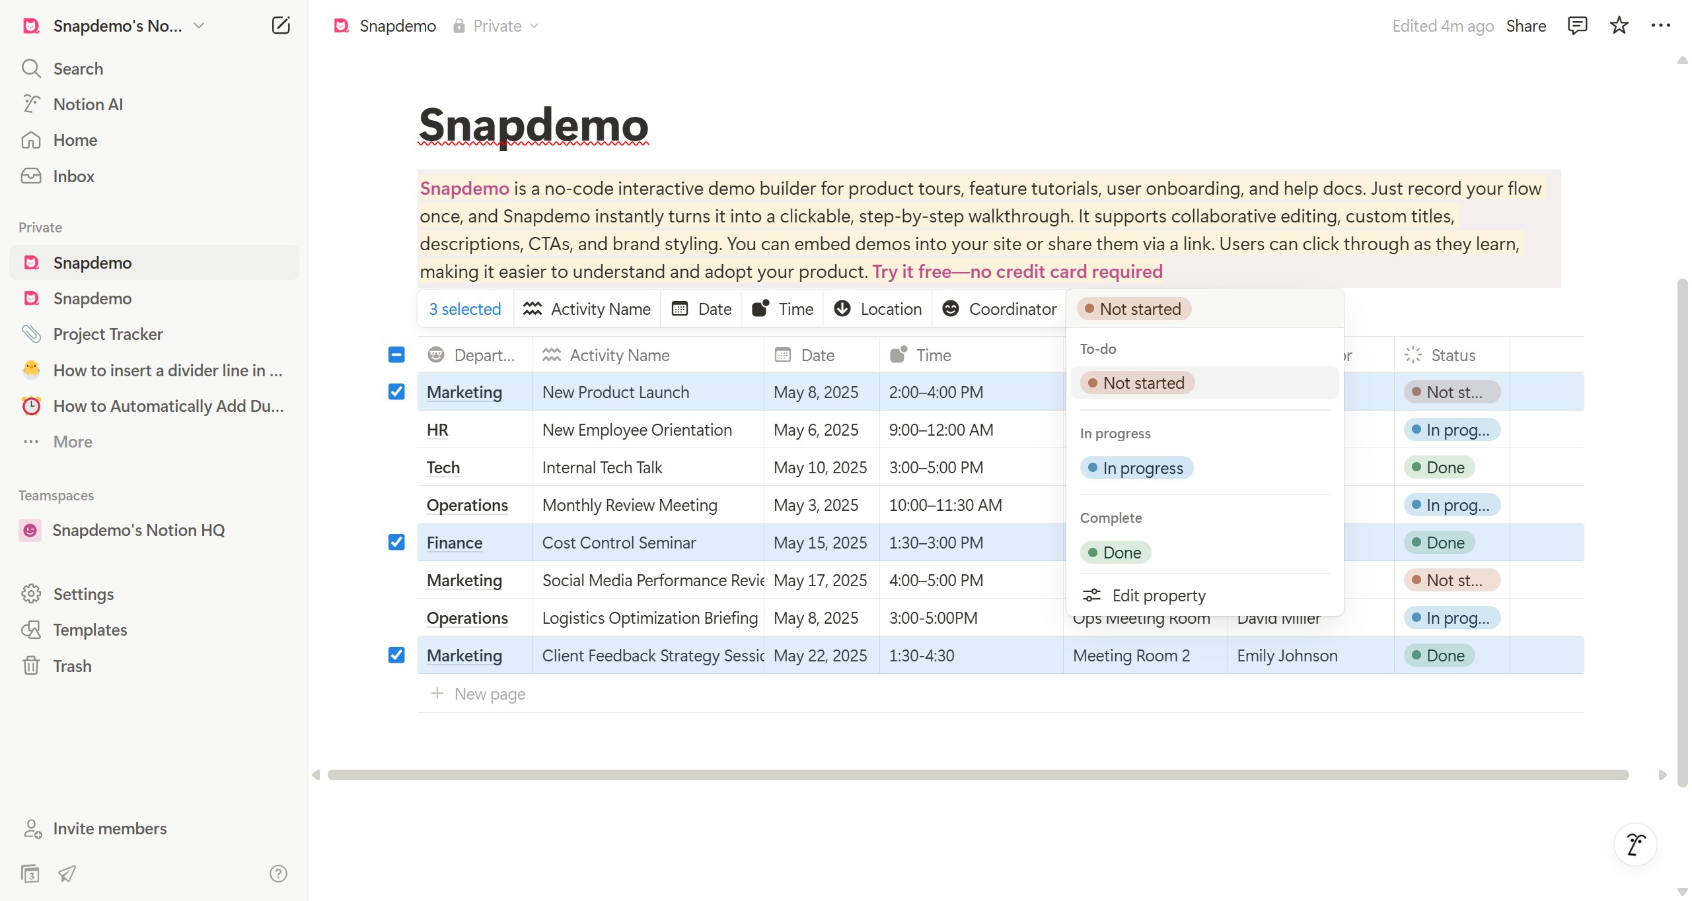Open the Department column header menu
The image size is (1692, 901).
(475, 355)
